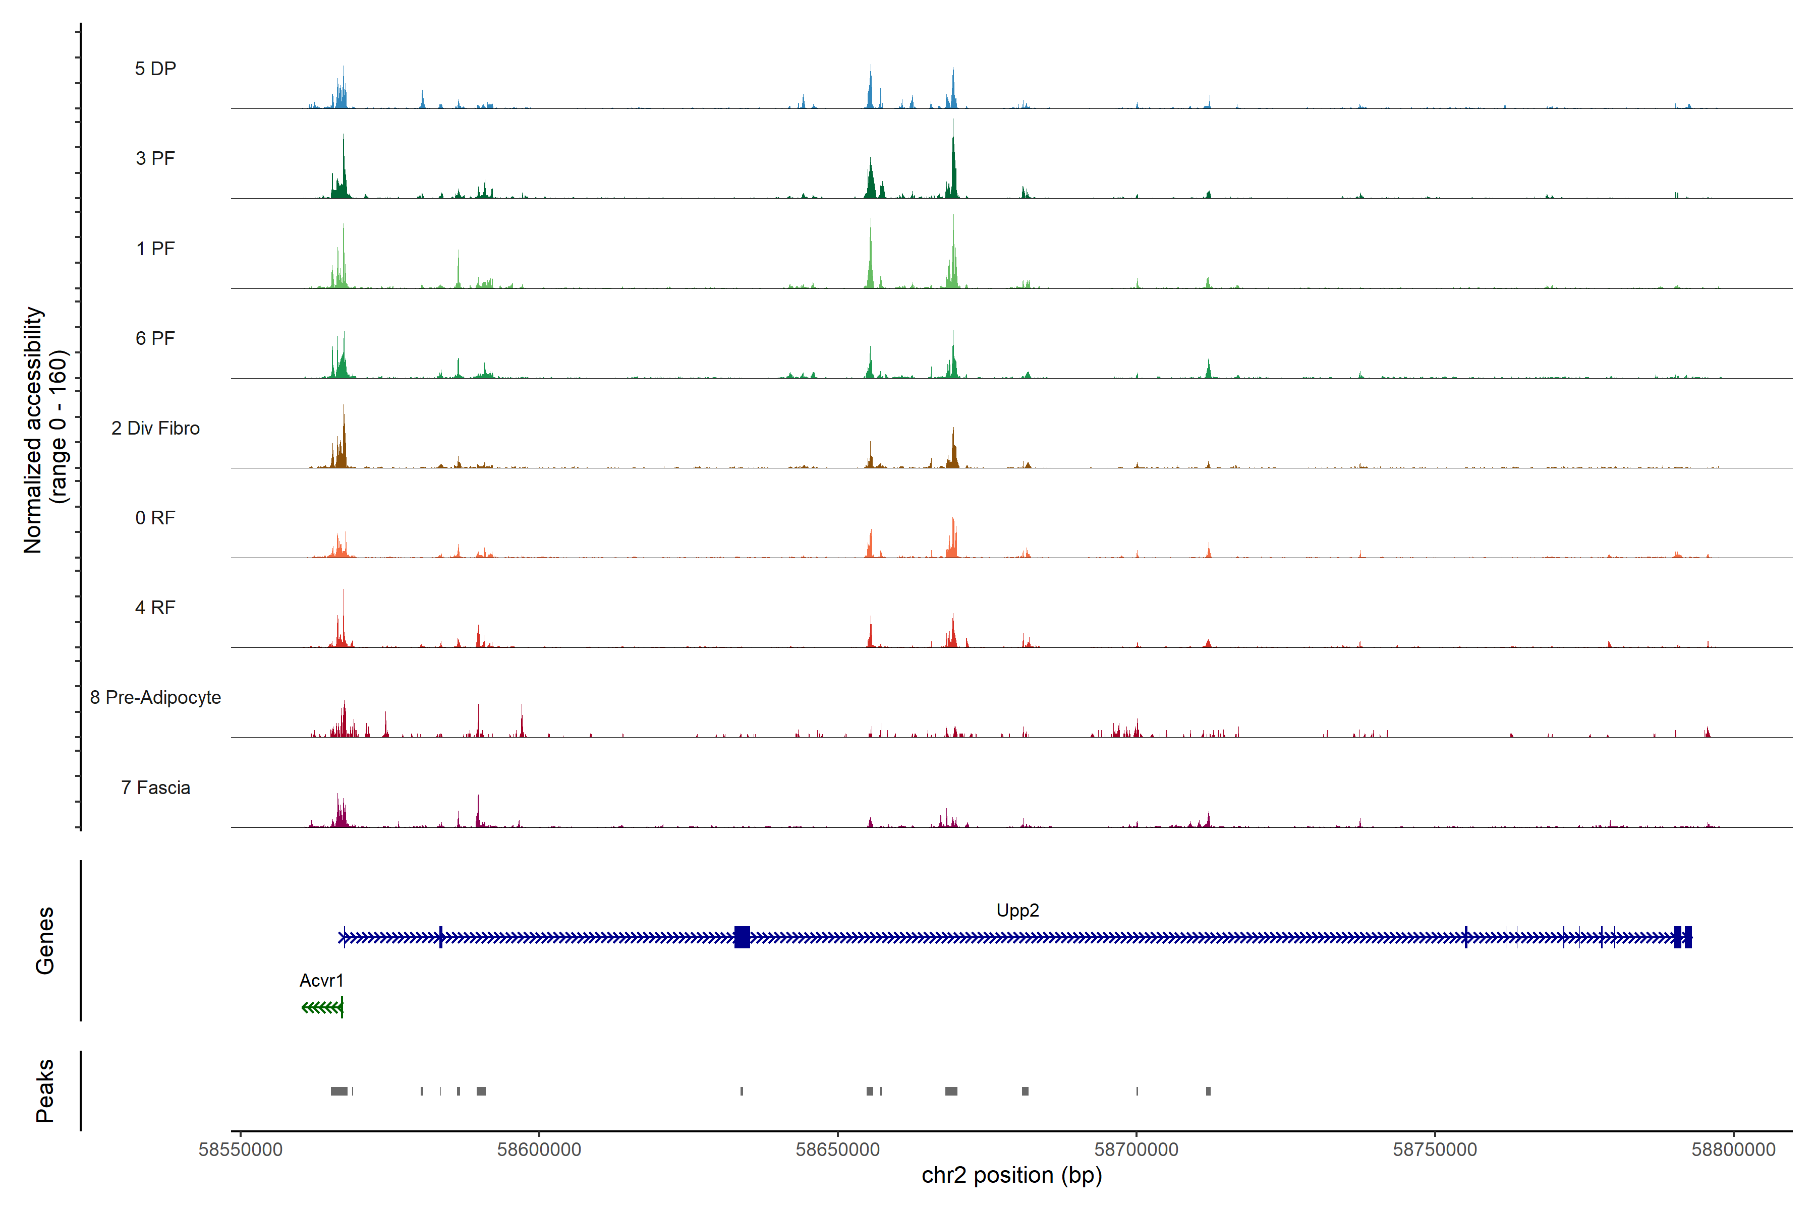Select the 2 Div Fibro label
1816x1210 pixels.
click(155, 428)
